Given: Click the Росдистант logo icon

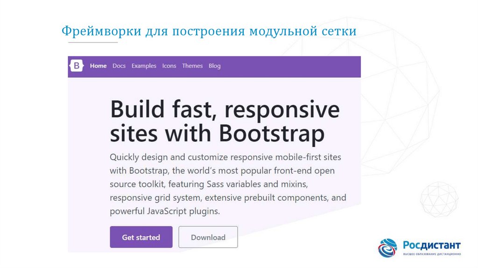Looking at the screenshot, I should [x=387, y=248].
